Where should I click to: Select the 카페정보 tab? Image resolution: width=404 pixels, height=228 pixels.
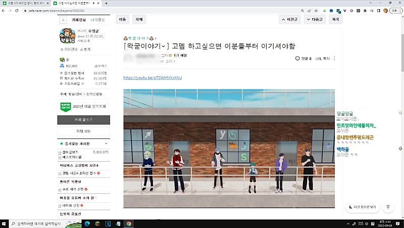79,20
